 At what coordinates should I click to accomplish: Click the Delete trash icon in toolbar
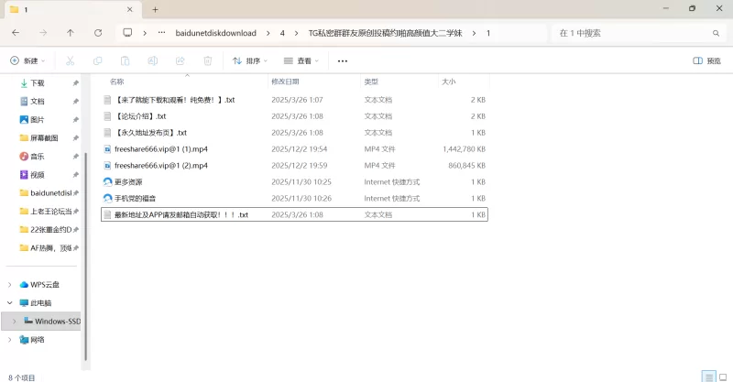point(208,61)
